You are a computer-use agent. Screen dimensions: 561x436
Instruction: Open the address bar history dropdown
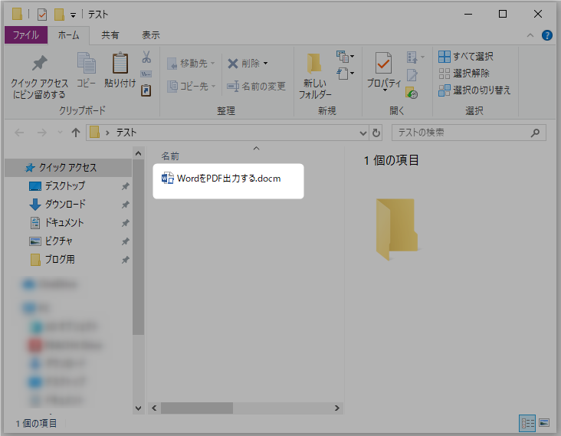(x=363, y=133)
